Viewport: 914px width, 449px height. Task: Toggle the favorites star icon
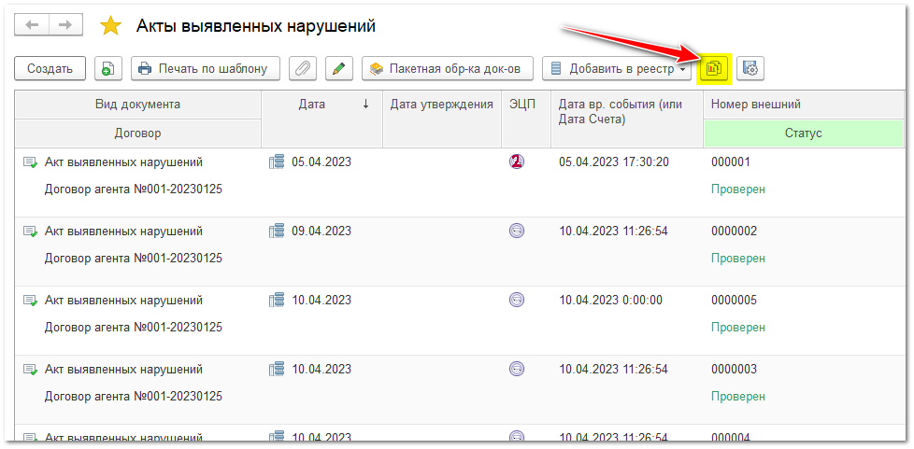(110, 26)
